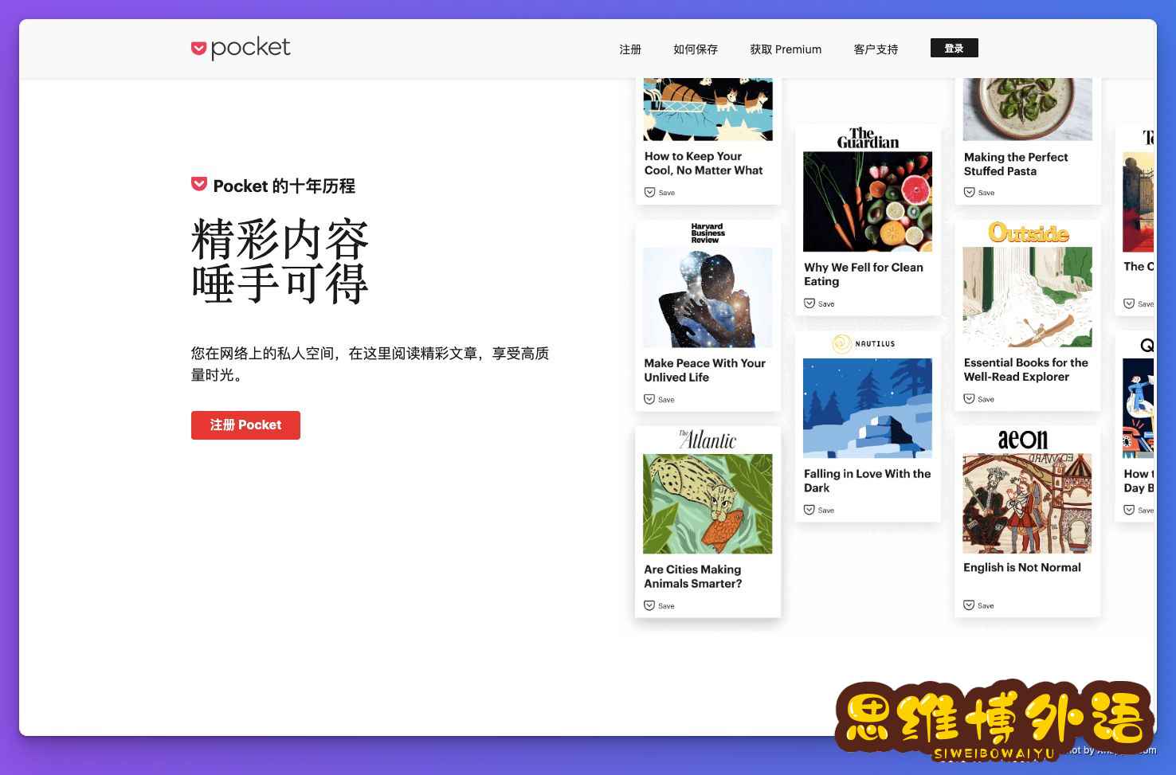Open title Are Cities Making Animals Smarter?
This screenshot has width=1176, height=775.
[x=693, y=577]
